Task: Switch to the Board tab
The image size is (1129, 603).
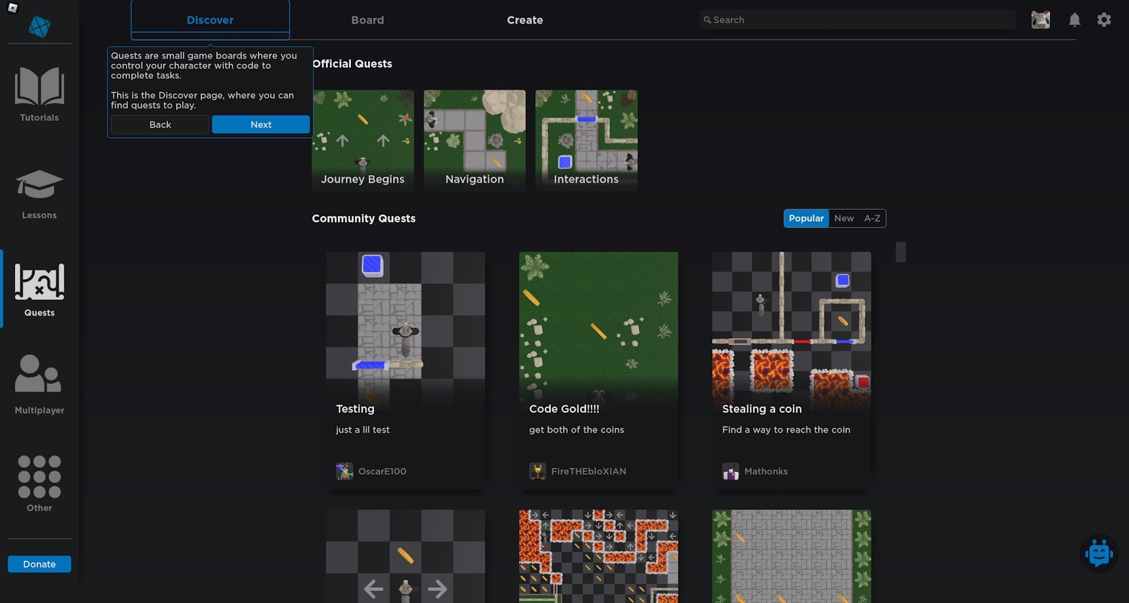Action: [x=367, y=20]
